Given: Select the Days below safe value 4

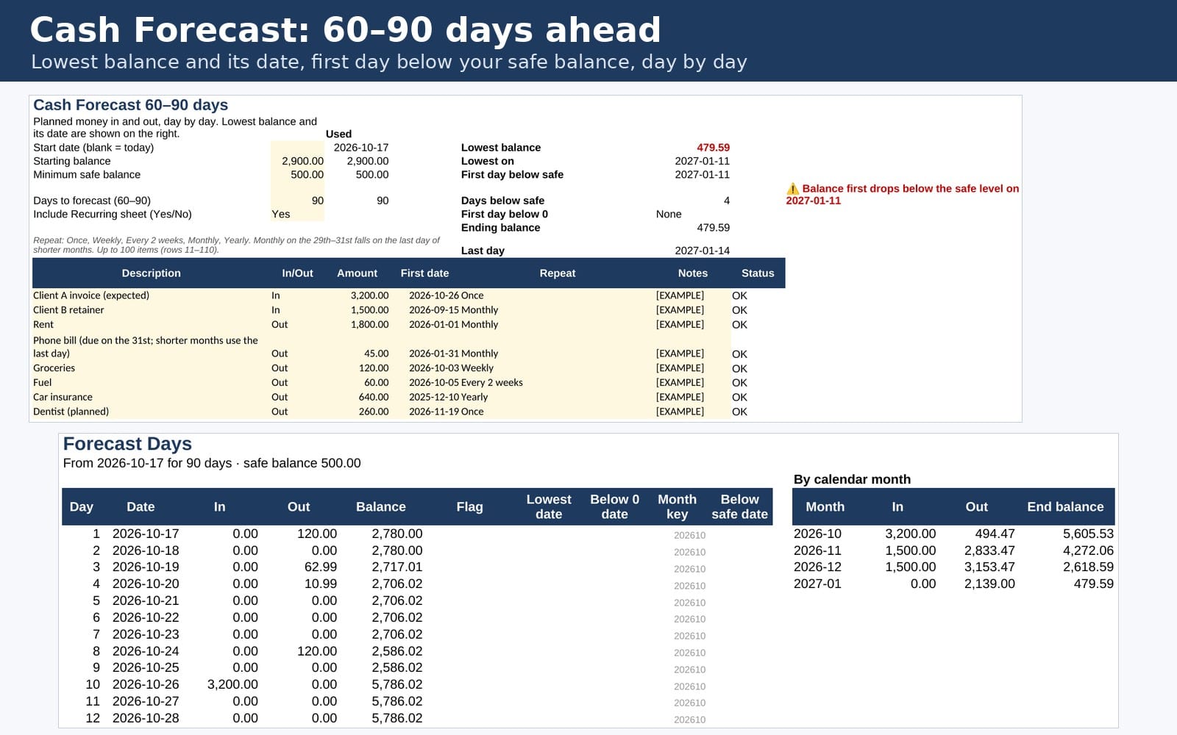Looking at the screenshot, I should click(x=727, y=201).
